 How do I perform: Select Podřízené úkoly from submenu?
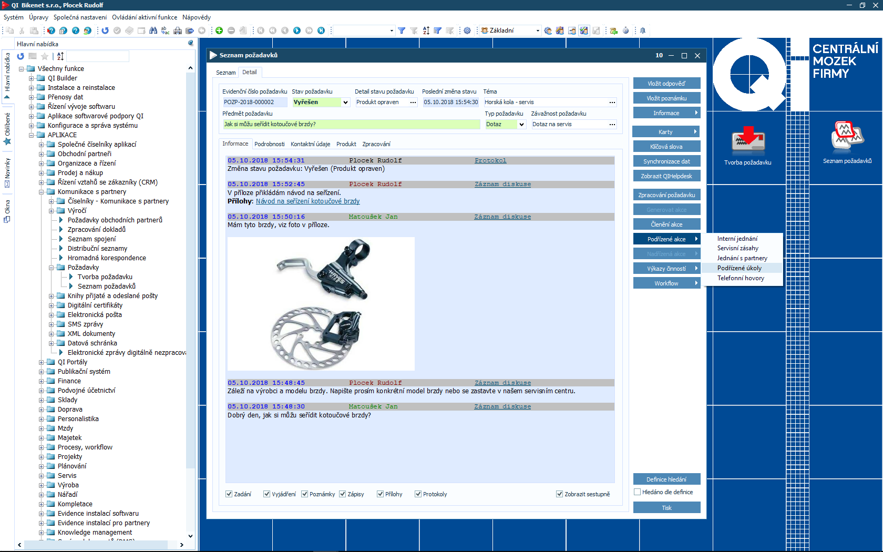[739, 268]
